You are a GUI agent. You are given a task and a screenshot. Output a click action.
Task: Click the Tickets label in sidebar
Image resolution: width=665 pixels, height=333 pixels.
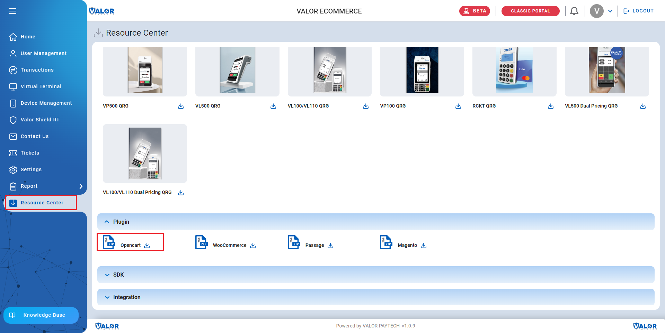pos(30,153)
